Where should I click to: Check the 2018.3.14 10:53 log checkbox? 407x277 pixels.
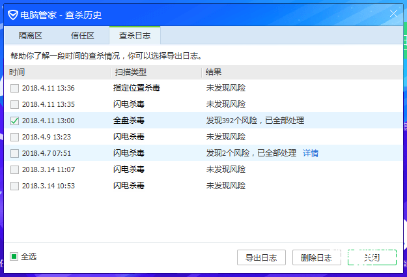14,186
